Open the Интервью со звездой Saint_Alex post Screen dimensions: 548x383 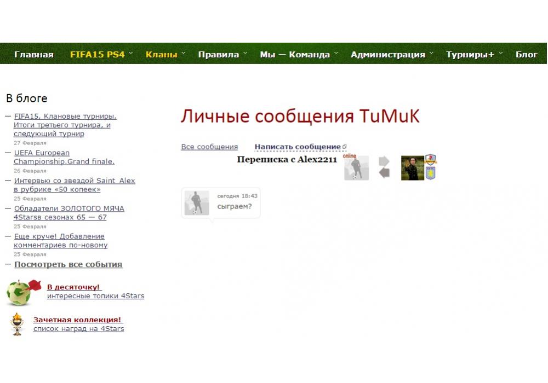74,185
